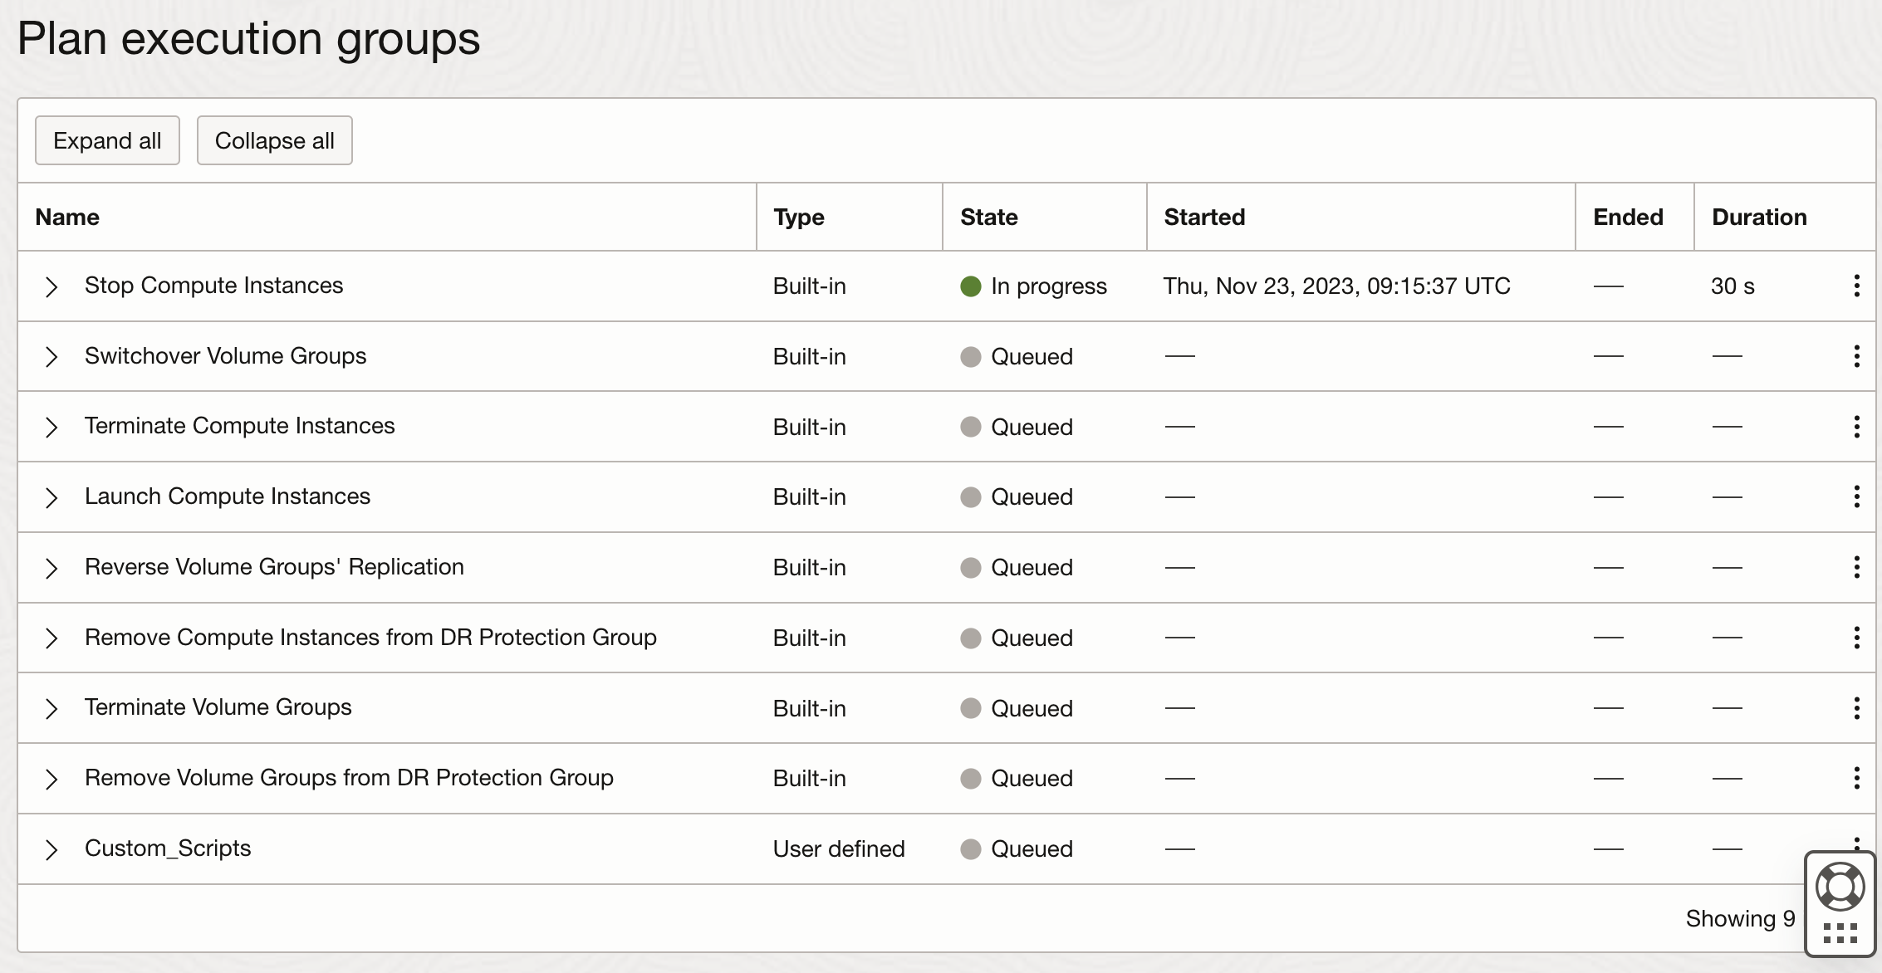
Task: Expand the Custom_Scripts group chevron
Action: (x=51, y=849)
